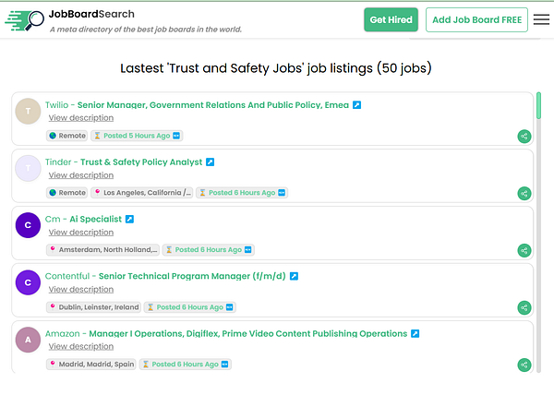This screenshot has width=554, height=407.
Task: Share the Contentful job listing
Action: coord(524,307)
